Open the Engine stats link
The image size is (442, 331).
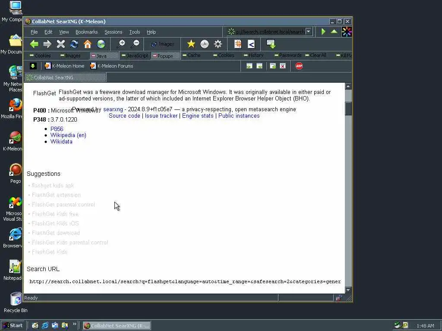point(198,116)
